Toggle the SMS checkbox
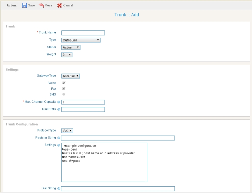Image resolution: width=252 pixels, height=193 pixels. coord(64,94)
